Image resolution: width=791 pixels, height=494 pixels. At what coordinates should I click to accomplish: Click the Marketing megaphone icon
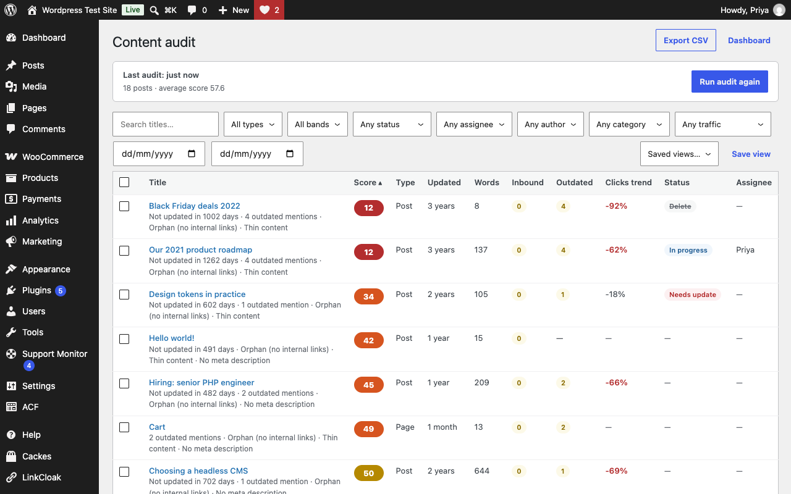point(11,241)
